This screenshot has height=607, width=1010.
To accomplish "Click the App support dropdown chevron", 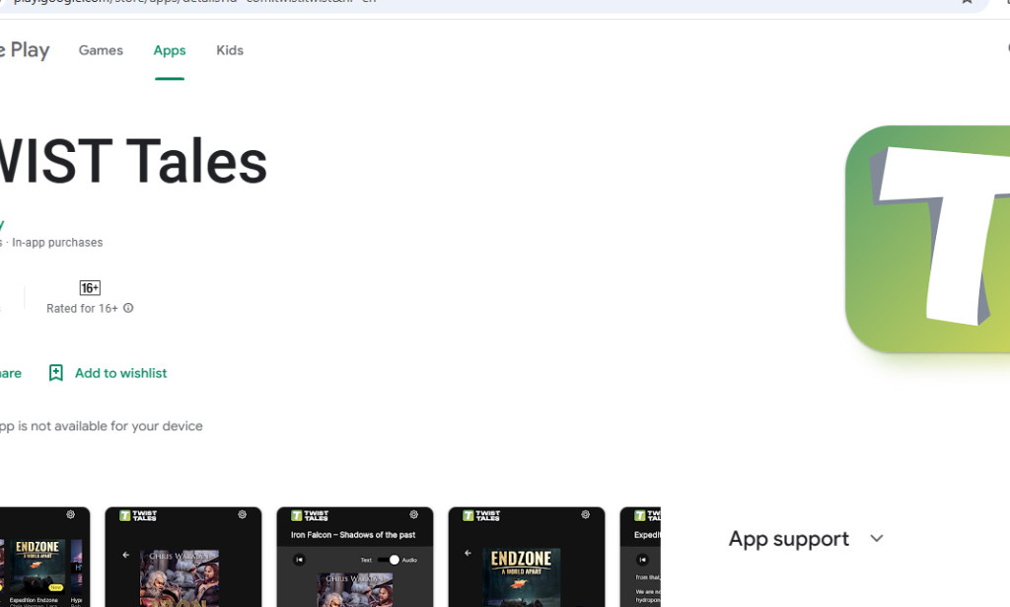I will point(877,539).
